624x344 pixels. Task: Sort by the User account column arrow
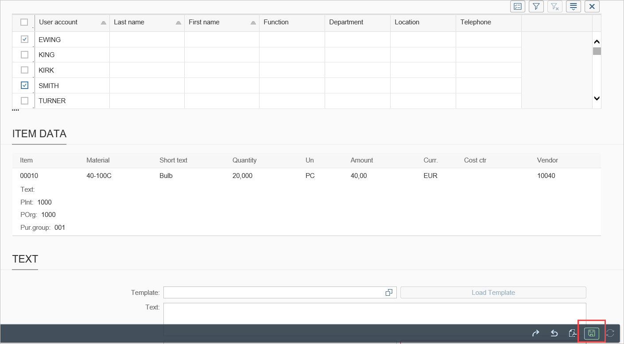103,23
